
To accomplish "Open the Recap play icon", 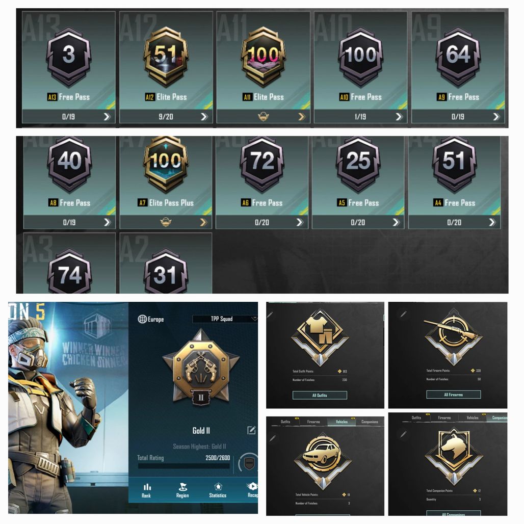I will [252, 487].
